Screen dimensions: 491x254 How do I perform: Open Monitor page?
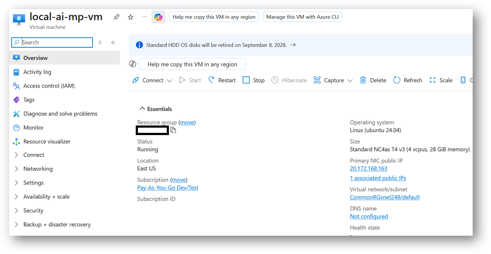click(34, 128)
